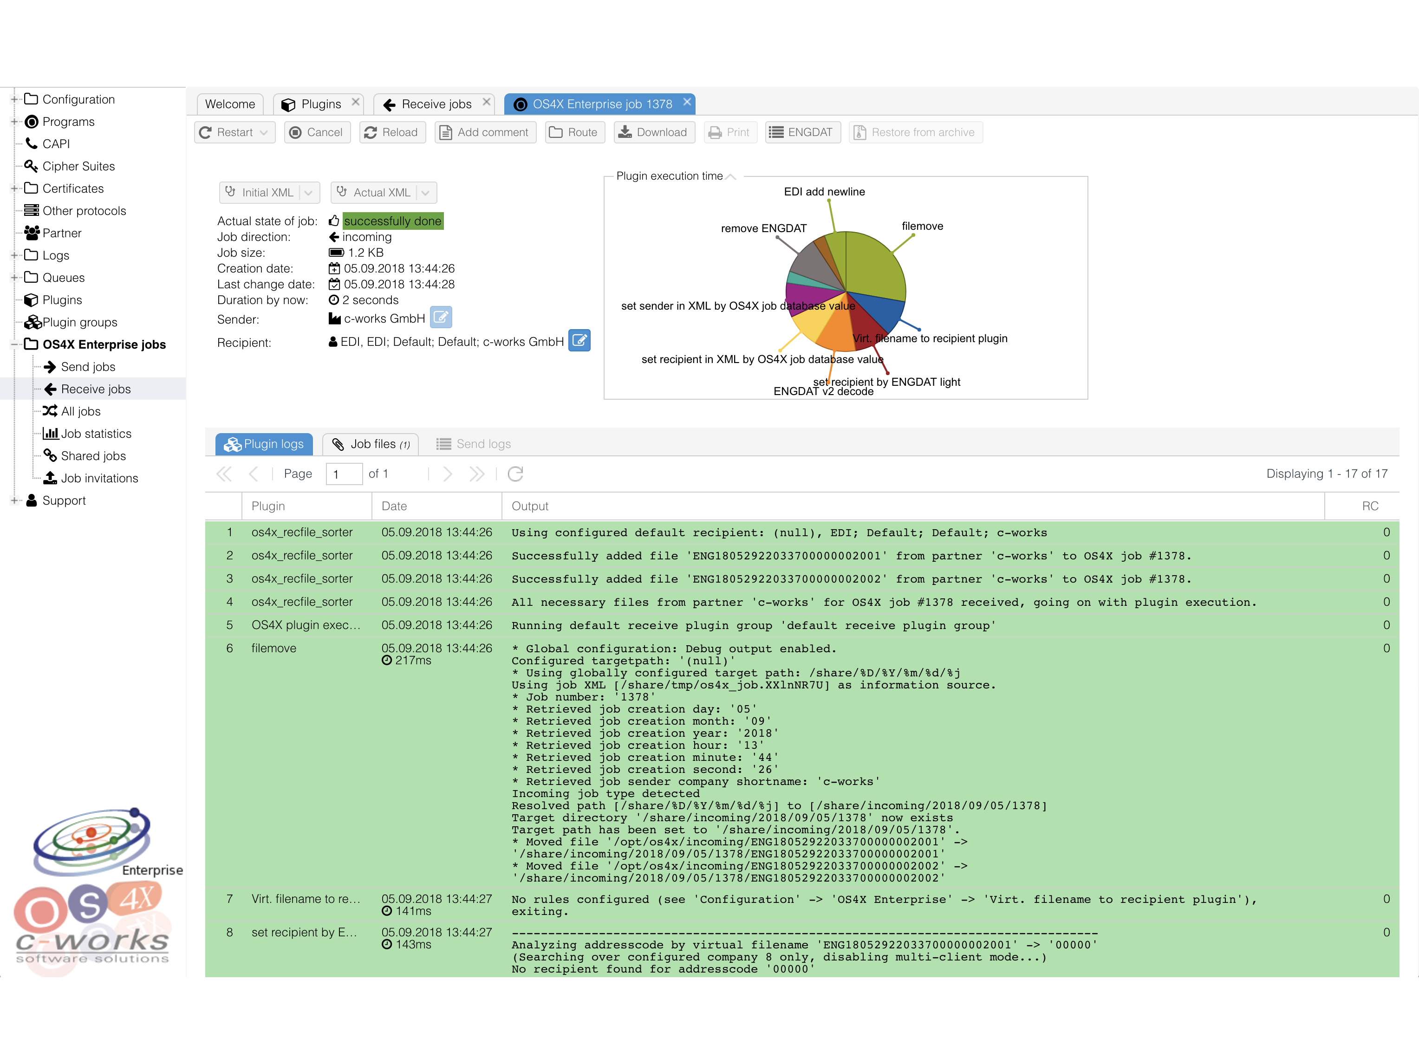The image size is (1419, 1064).
Task: Close the OS4X Enterprise job 1378 tab
Action: coord(687,102)
